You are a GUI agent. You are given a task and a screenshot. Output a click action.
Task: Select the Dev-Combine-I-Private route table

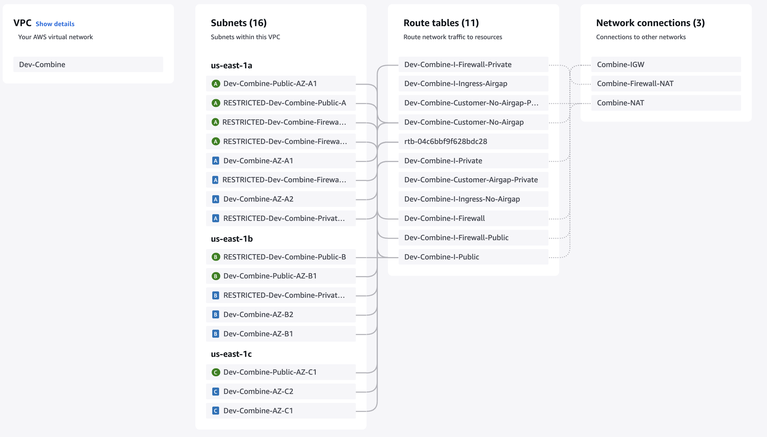pyautogui.click(x=473, y=161)
